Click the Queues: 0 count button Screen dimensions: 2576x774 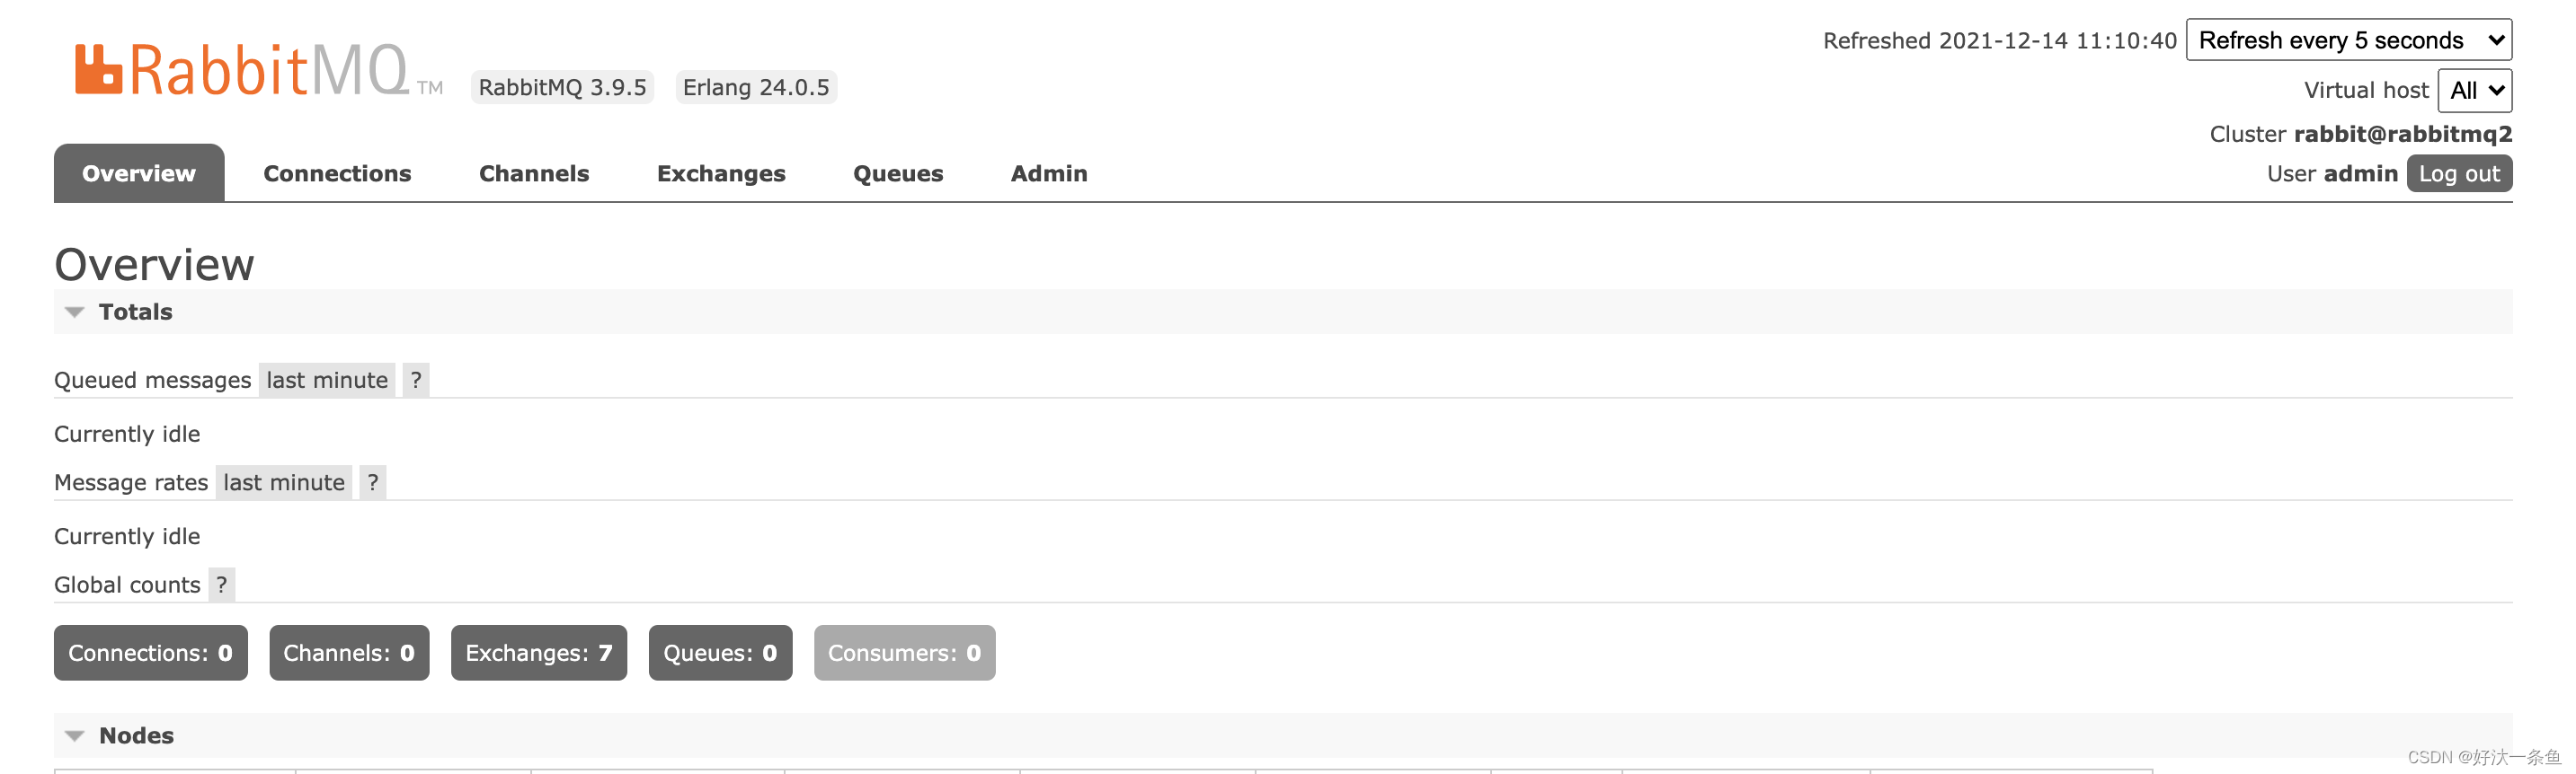(x=720, y=653)
